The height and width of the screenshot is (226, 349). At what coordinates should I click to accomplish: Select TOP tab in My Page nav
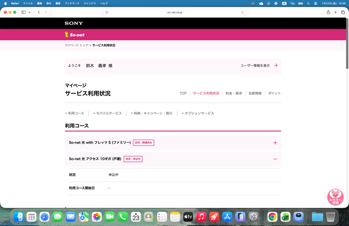pos(183,93)
